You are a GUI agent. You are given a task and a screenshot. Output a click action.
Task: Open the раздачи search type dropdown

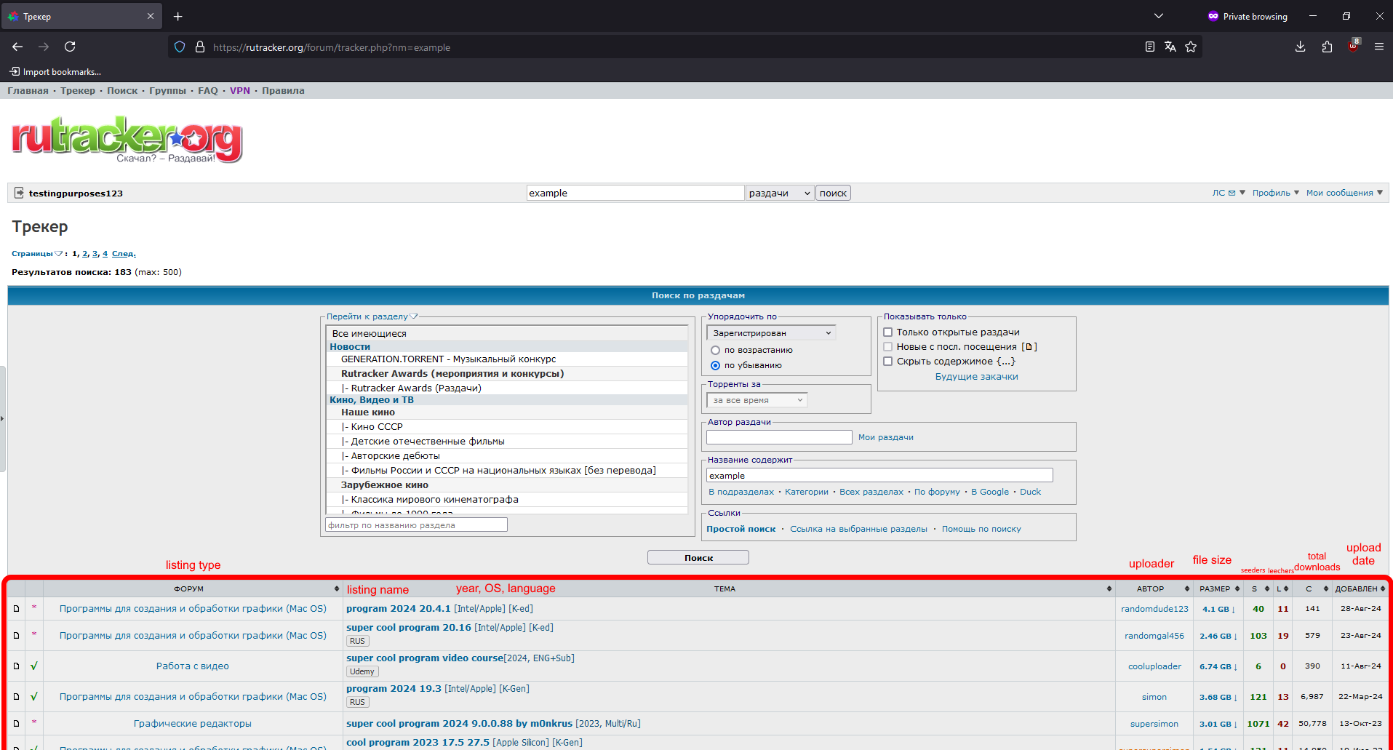(x=780, y=193)
